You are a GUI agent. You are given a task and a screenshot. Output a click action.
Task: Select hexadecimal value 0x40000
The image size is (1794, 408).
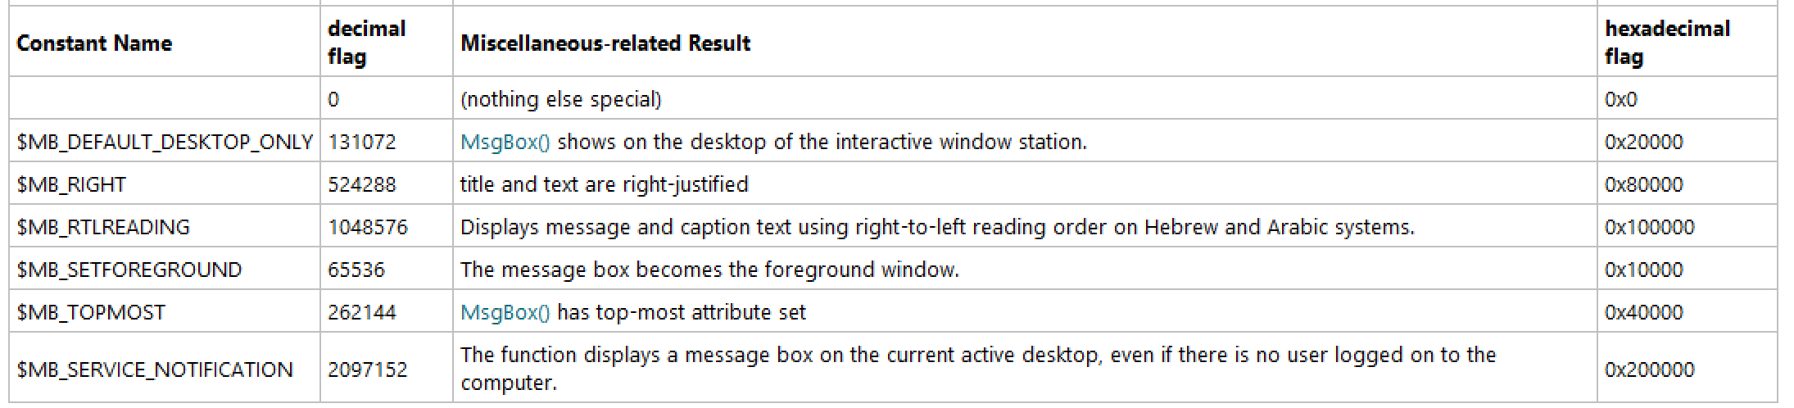1644,312
